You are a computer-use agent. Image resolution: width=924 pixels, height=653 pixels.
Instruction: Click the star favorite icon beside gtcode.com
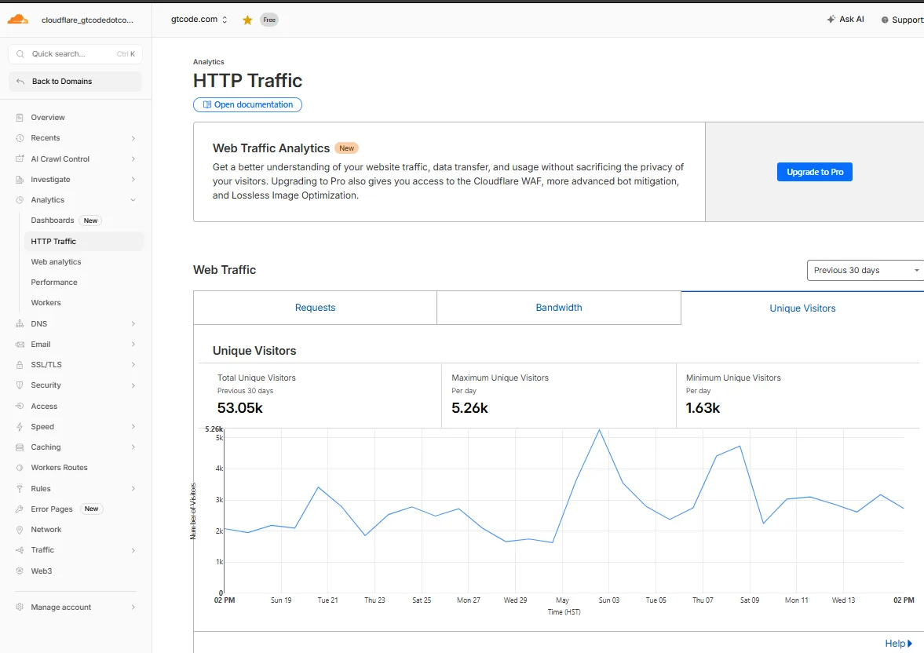[x=247, y=20]
